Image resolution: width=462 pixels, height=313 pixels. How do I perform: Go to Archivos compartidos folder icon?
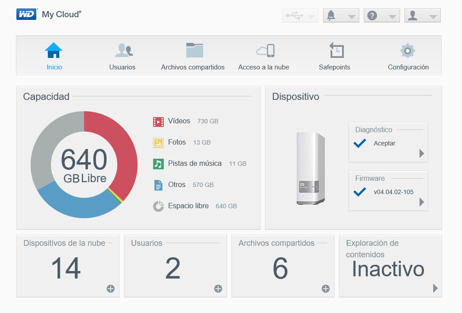(x=194, y=50)
